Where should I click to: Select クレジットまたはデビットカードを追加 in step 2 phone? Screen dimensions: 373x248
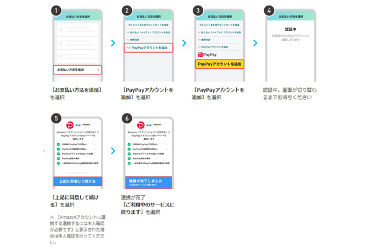click(149, 25)
